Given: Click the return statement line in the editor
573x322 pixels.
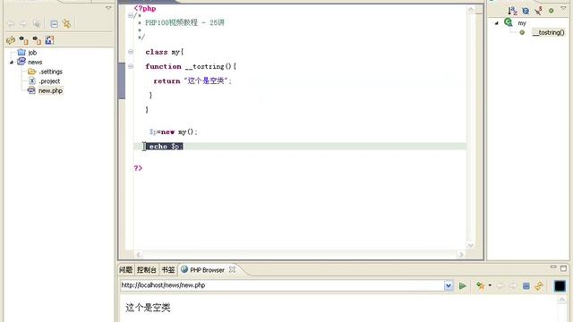Looking at the screenshot, I should [192, 80].
